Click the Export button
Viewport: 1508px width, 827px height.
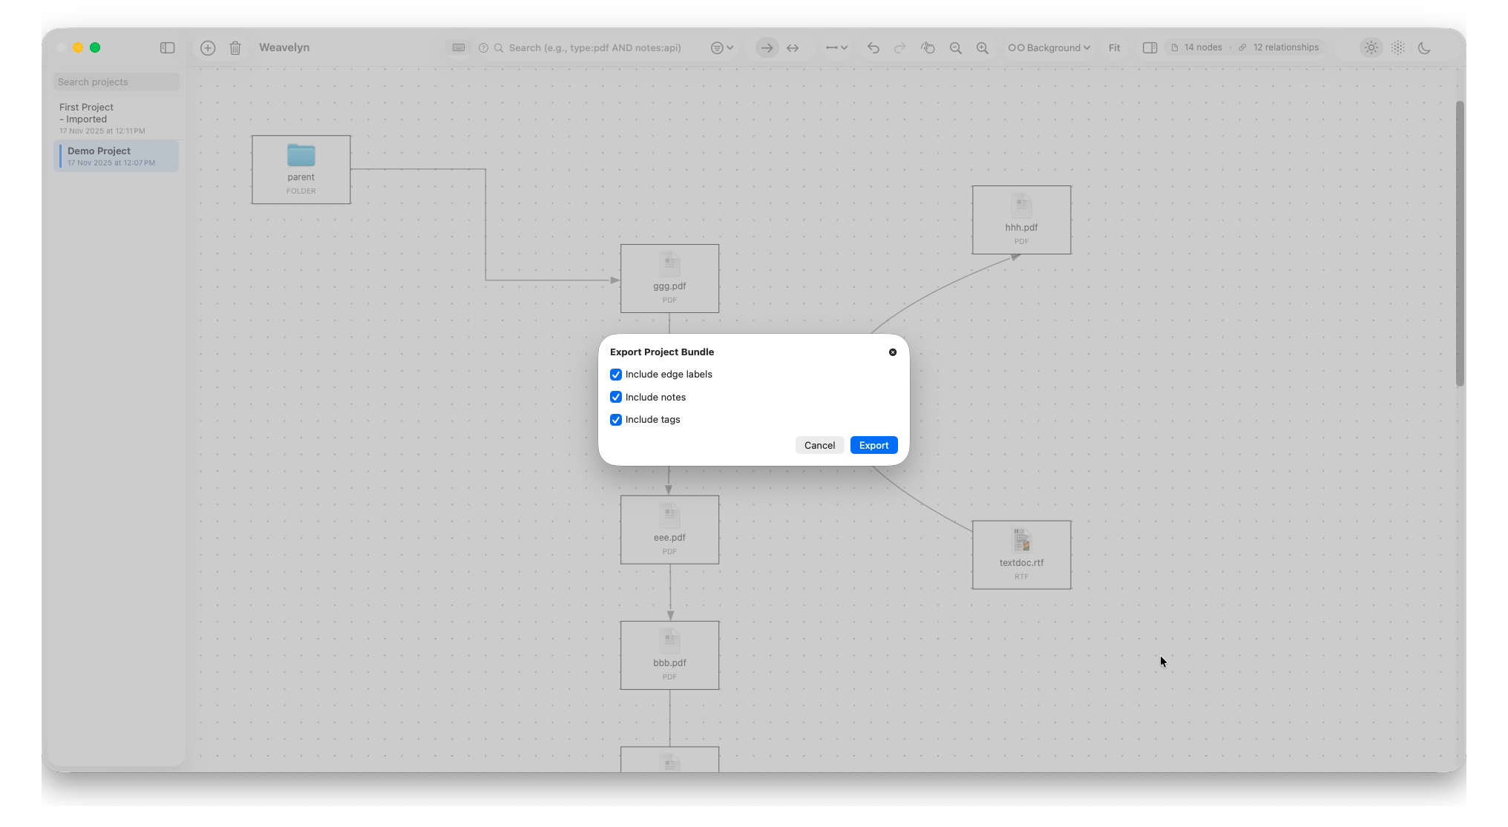click(873, 445)
